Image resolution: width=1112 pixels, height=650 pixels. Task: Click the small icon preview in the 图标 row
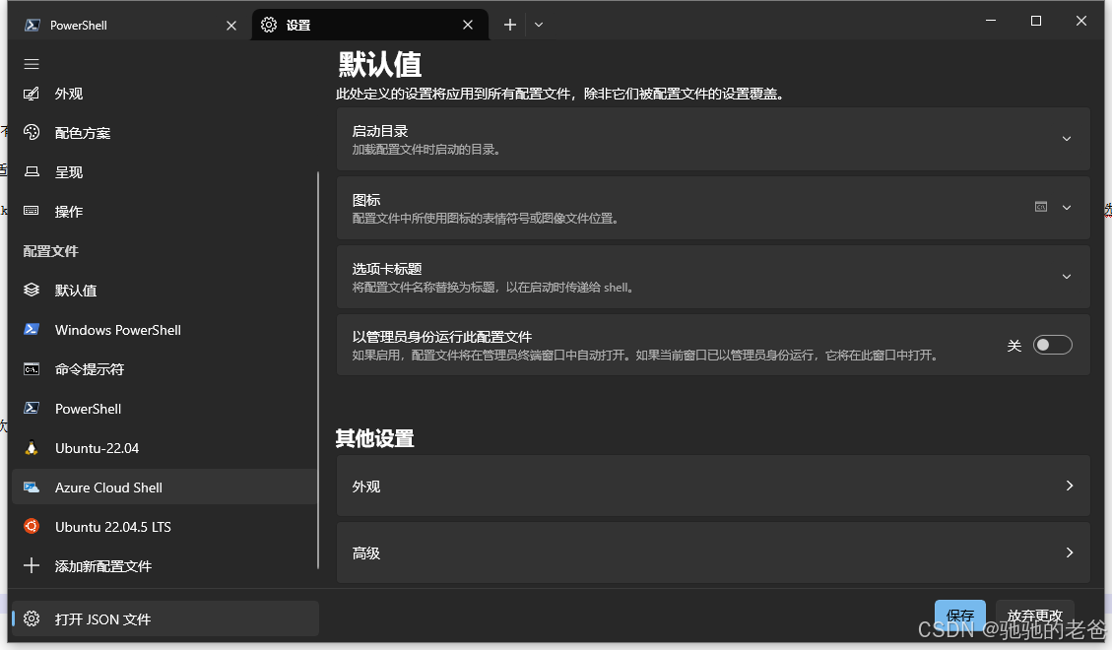click(x=1040, y=207)
